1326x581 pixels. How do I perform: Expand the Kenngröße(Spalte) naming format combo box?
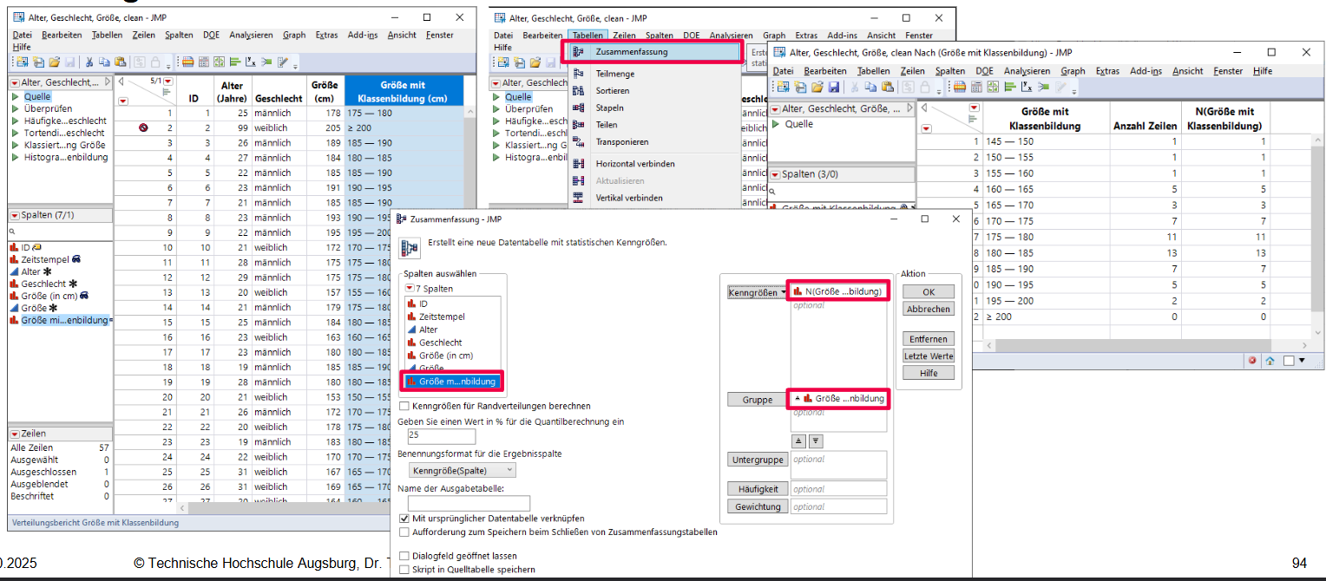461,470
